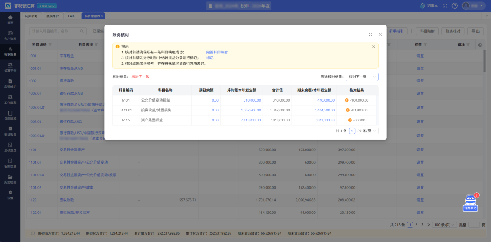Open 备案信息 in sidebar
Screen dimensions: 491x242
(x=10, y=163)
